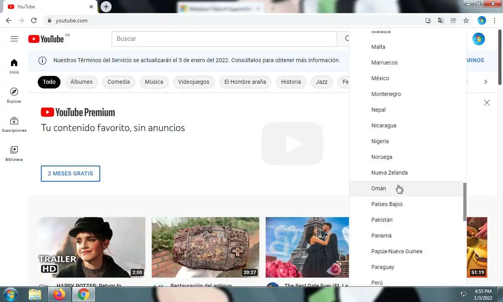Click the page vertical scrollbar thumb
This screenshot has height=302, width=503.
pos(500,57)
